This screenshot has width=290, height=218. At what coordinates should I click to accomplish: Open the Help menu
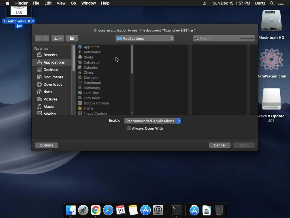(105, 3)
